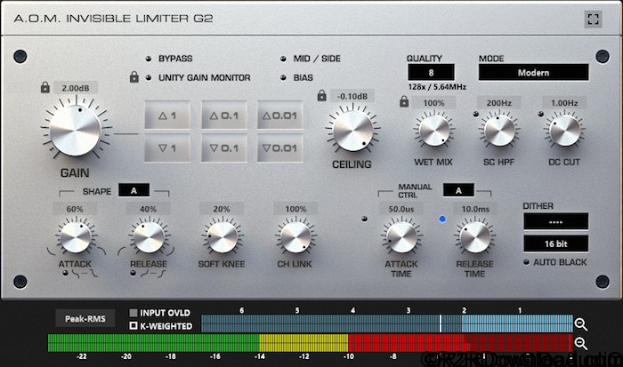Click the increase gain by 0.1 button

[x=224, y=115]
